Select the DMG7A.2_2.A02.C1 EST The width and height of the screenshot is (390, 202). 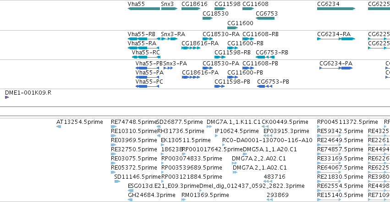point(234,163)
